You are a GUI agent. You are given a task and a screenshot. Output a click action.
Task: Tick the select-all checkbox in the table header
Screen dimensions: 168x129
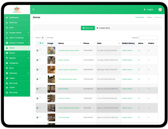tap(38, 43)
